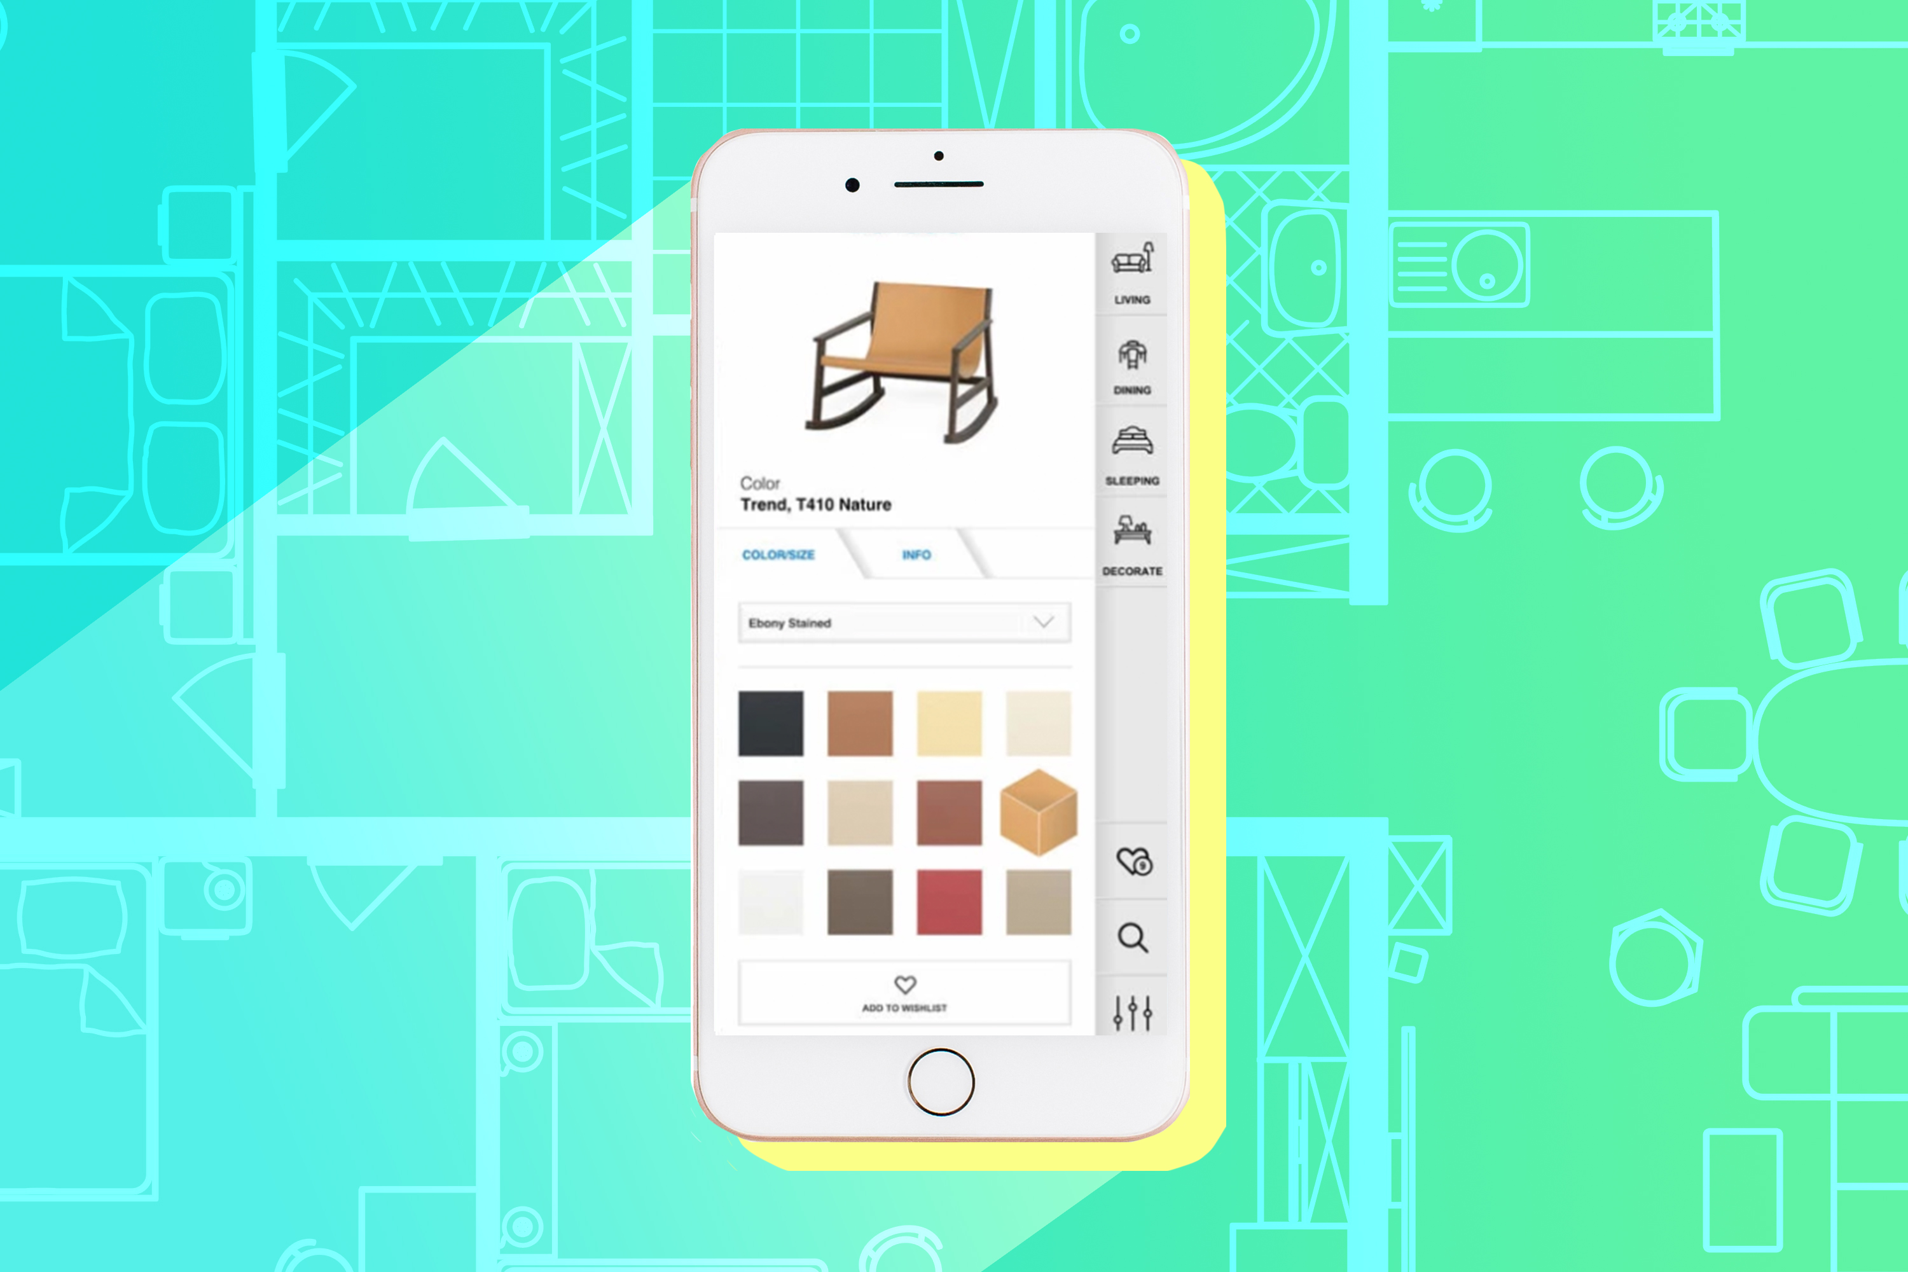The image size is (1908, 1272).
Task: Select the red color swatch
Action: pos(950,901)
